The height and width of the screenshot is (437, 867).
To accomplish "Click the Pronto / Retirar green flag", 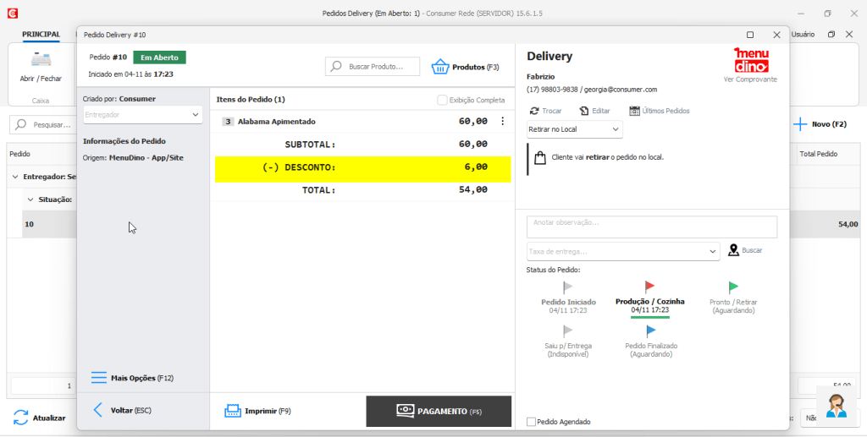I will [733, 287].
